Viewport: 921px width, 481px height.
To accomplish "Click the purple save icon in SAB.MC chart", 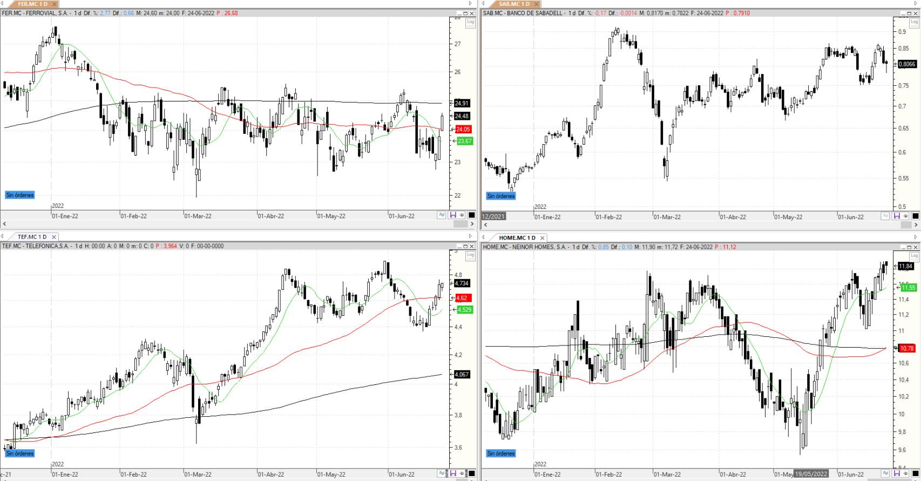I will (x=896, y=216).
